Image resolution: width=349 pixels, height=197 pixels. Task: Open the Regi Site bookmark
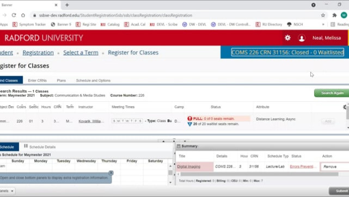pos(86,24)
